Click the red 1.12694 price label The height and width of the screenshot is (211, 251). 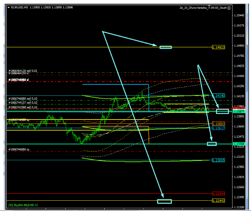coord(218,194)
